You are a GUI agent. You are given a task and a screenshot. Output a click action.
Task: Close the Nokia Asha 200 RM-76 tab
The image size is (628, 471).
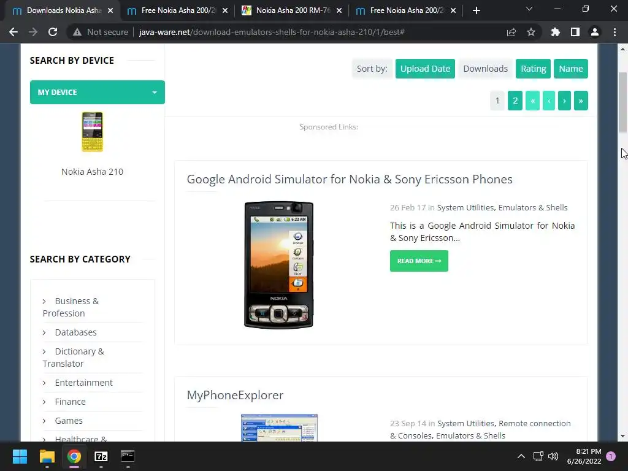pyautogui.click(x=339, y=10)
